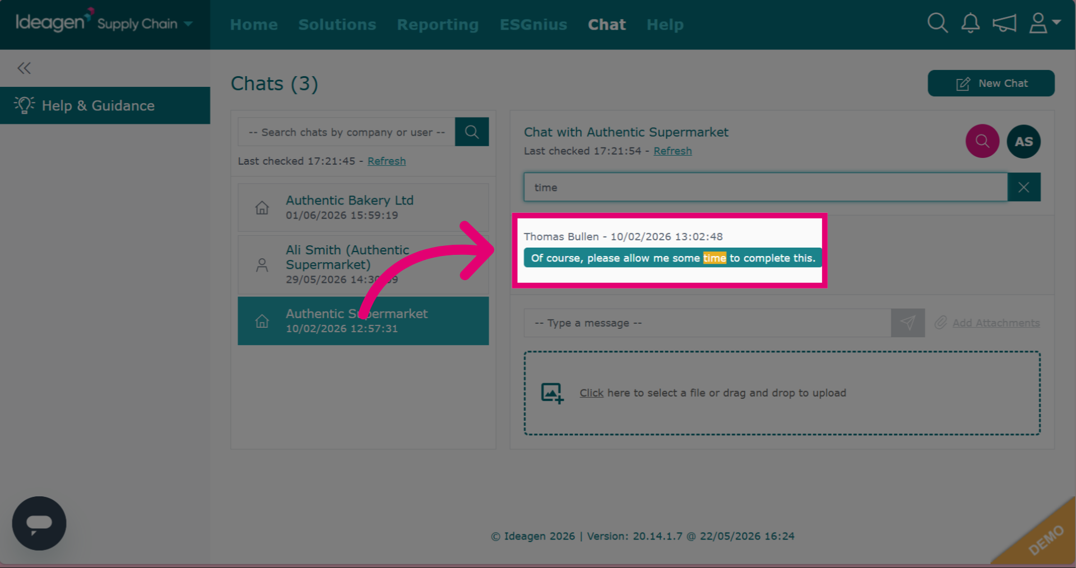Click 'Chat with Authentic Supermarket' title
1076x568 pixels.
(626, 132)
